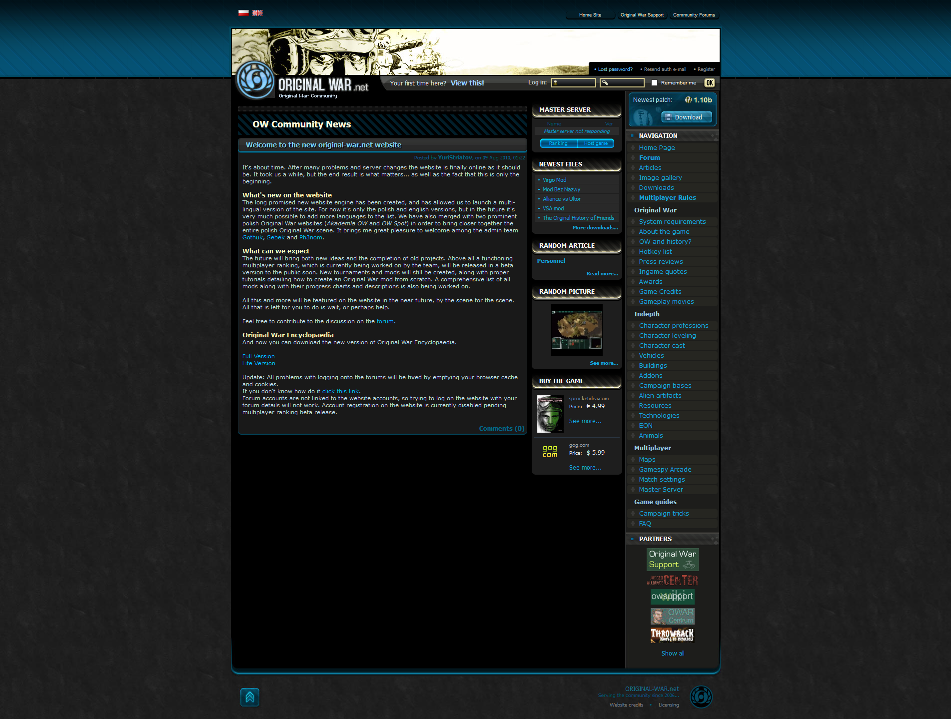
Task: Download the Full Version encyclopaedia
Action: pos(258,356)
